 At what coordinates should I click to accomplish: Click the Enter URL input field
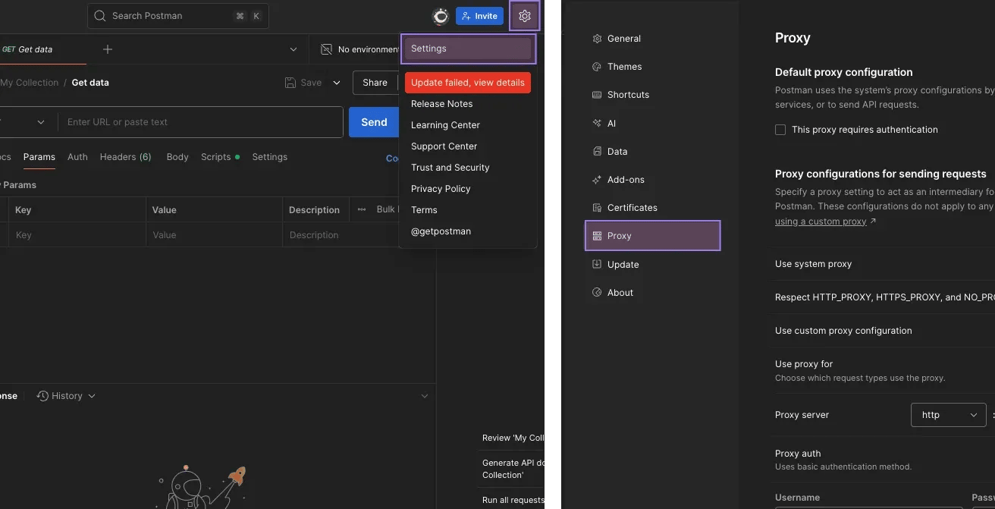(200, 122)
